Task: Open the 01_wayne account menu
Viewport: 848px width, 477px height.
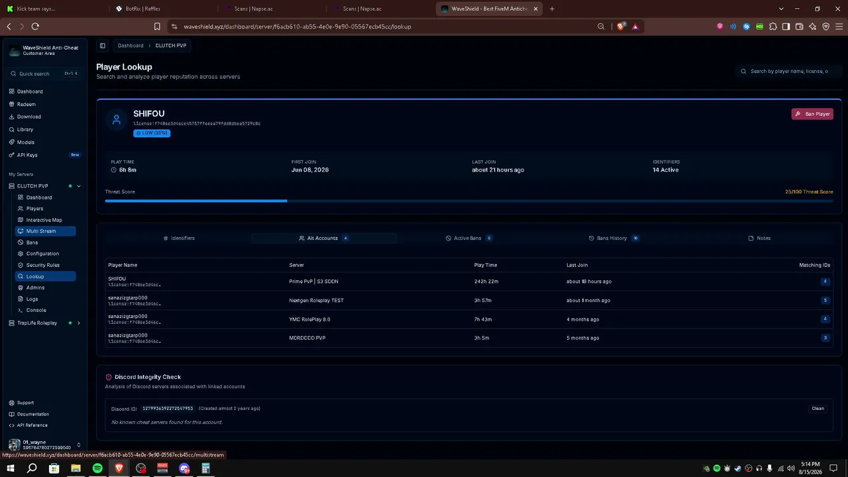Action: (x=44, y=445)
